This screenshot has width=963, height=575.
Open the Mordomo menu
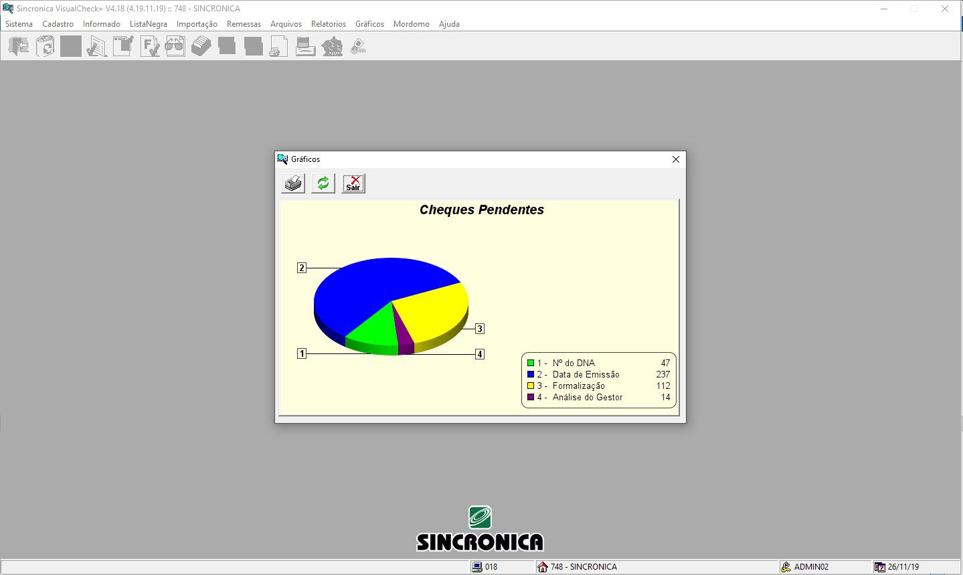(412, 24)
